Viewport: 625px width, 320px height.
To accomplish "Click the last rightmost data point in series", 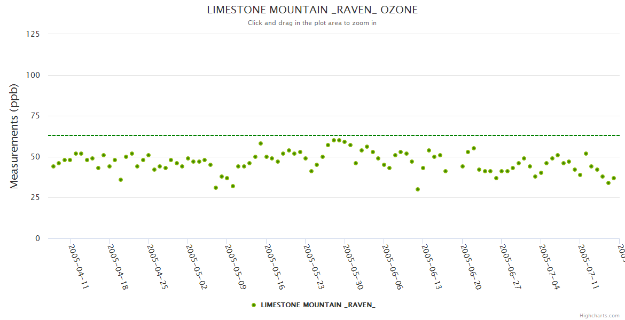I will pyautogui.click(x=614, y=178).
